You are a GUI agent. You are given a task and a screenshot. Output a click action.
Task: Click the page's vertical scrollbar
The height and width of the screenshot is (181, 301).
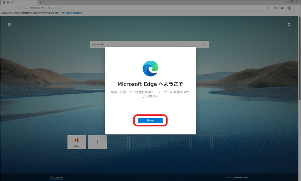pos(300,58)
